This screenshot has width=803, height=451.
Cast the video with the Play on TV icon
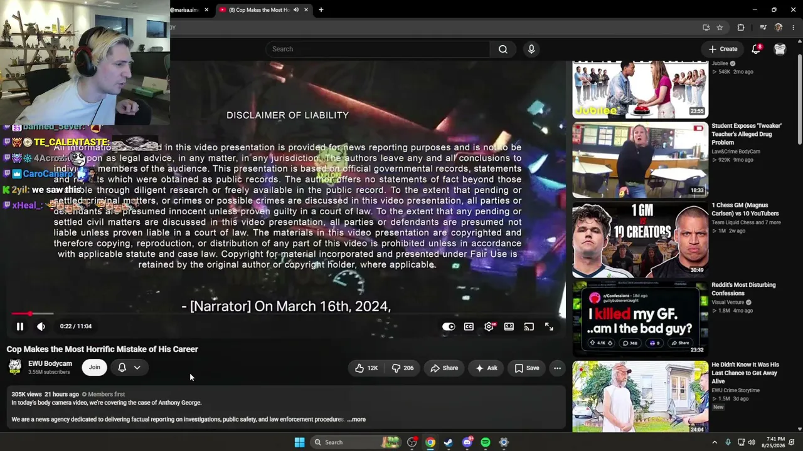[x=529, y=326]
